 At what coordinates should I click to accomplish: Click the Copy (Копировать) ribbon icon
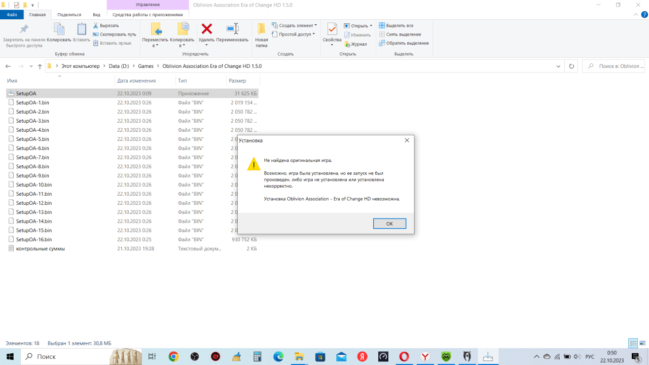pyautogui.click(x=59, y=29)
